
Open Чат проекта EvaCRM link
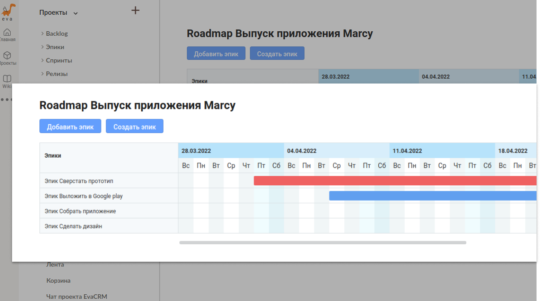77,297
